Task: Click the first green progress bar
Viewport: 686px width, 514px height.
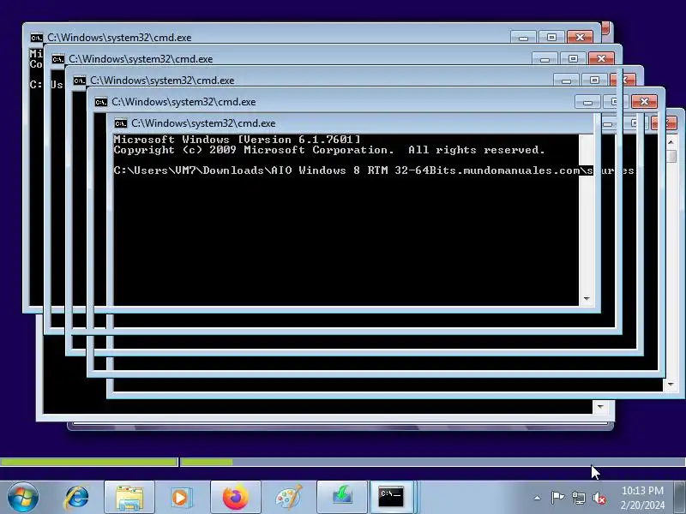Action: (89, 462)
